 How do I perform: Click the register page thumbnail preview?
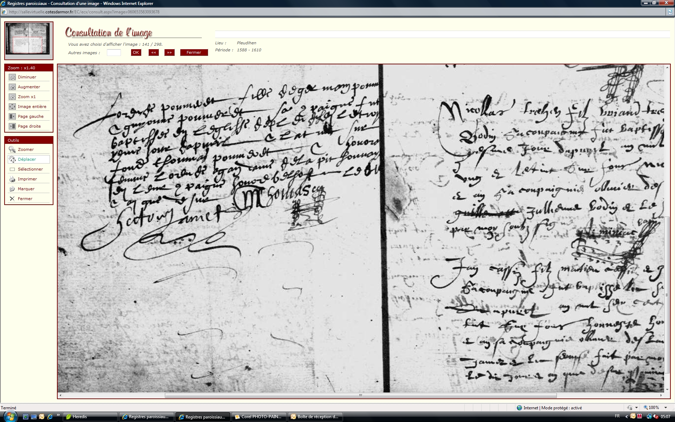tap(28, 39)
